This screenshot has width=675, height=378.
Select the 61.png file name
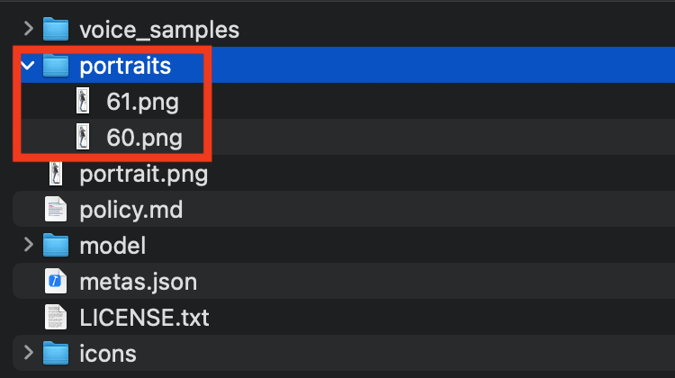(x=142, y=102)
